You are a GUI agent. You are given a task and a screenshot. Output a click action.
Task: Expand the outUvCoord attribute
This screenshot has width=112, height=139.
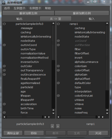[4, 45]
